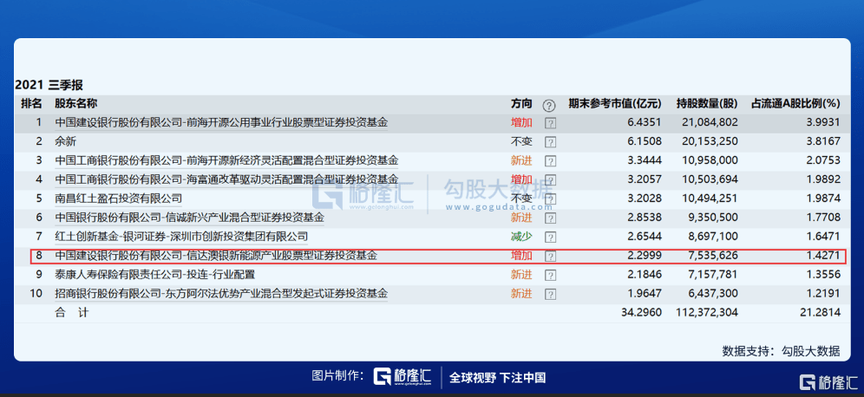Click the 格隆汇 logo in the bottom-right corner
The image size is (864, 397).
tap(828, 382)
